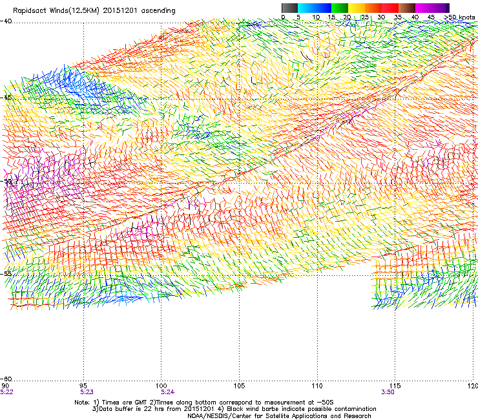This screenshot has height=420, width=478.
Task: Click the '-40' latitude axis label
Action: (6, 21)
